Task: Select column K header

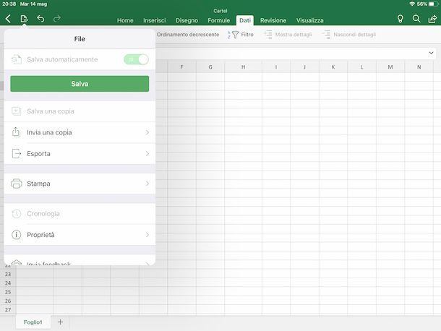Action: pyautogui.click(x=333, y=67)
